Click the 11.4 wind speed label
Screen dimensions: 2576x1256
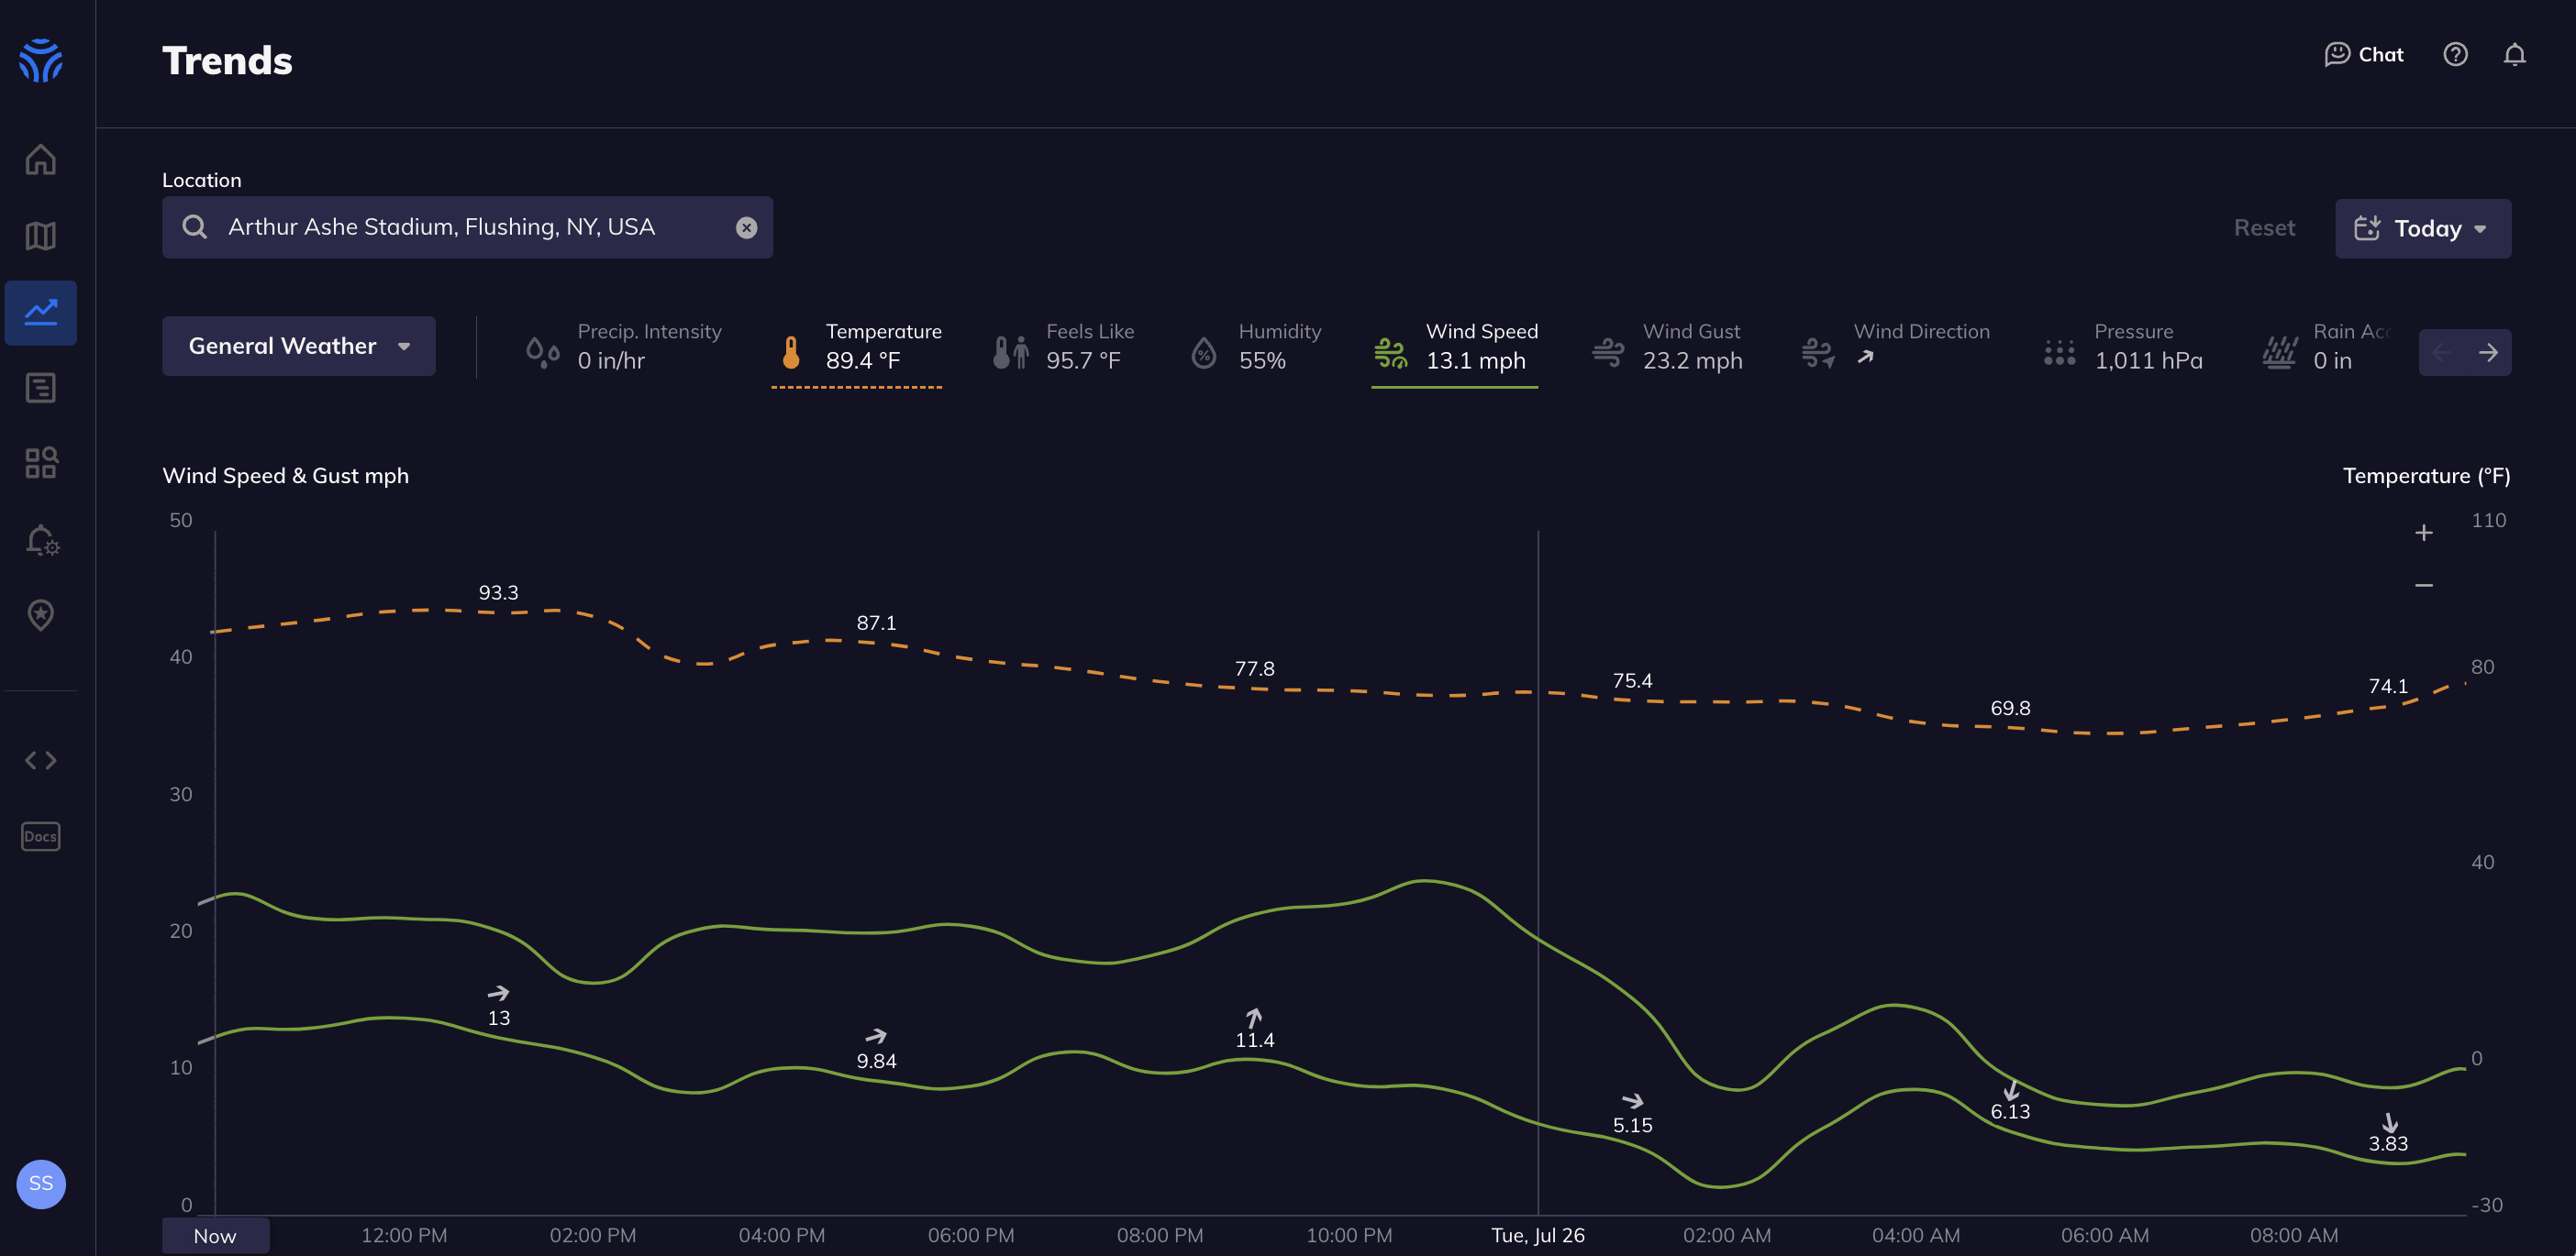[1254, 1041]
